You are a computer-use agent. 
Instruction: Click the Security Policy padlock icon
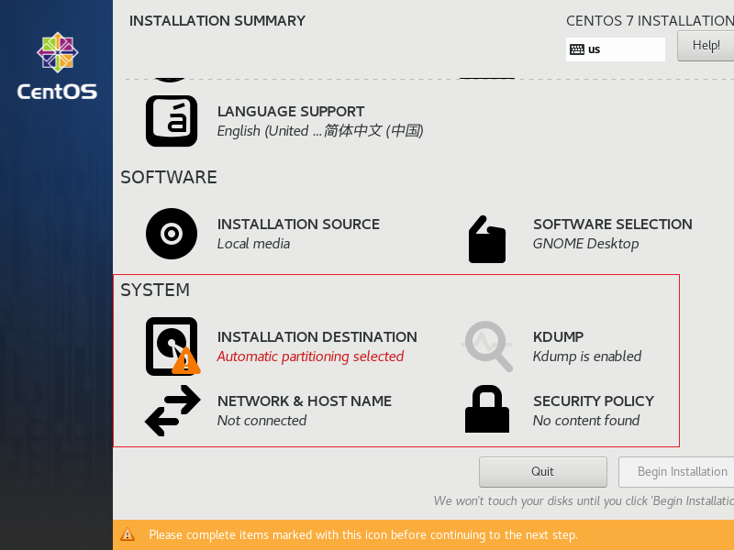tap(487, 409)
